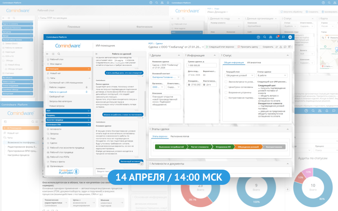Click the calendar icon in the Ожидаемая date field
The image size is (338, 211).
[x=189, y=85]
